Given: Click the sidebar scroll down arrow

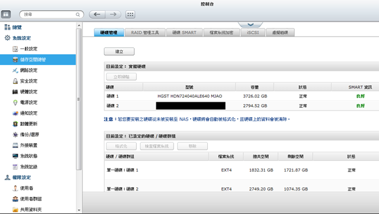Looking at the screenshot, I should pos(79,210).
